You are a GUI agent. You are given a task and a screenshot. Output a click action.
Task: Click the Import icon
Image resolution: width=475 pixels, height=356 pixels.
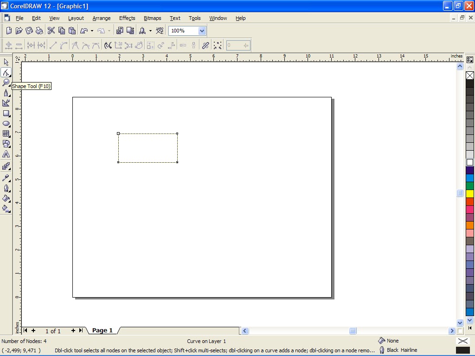point(120,31)
